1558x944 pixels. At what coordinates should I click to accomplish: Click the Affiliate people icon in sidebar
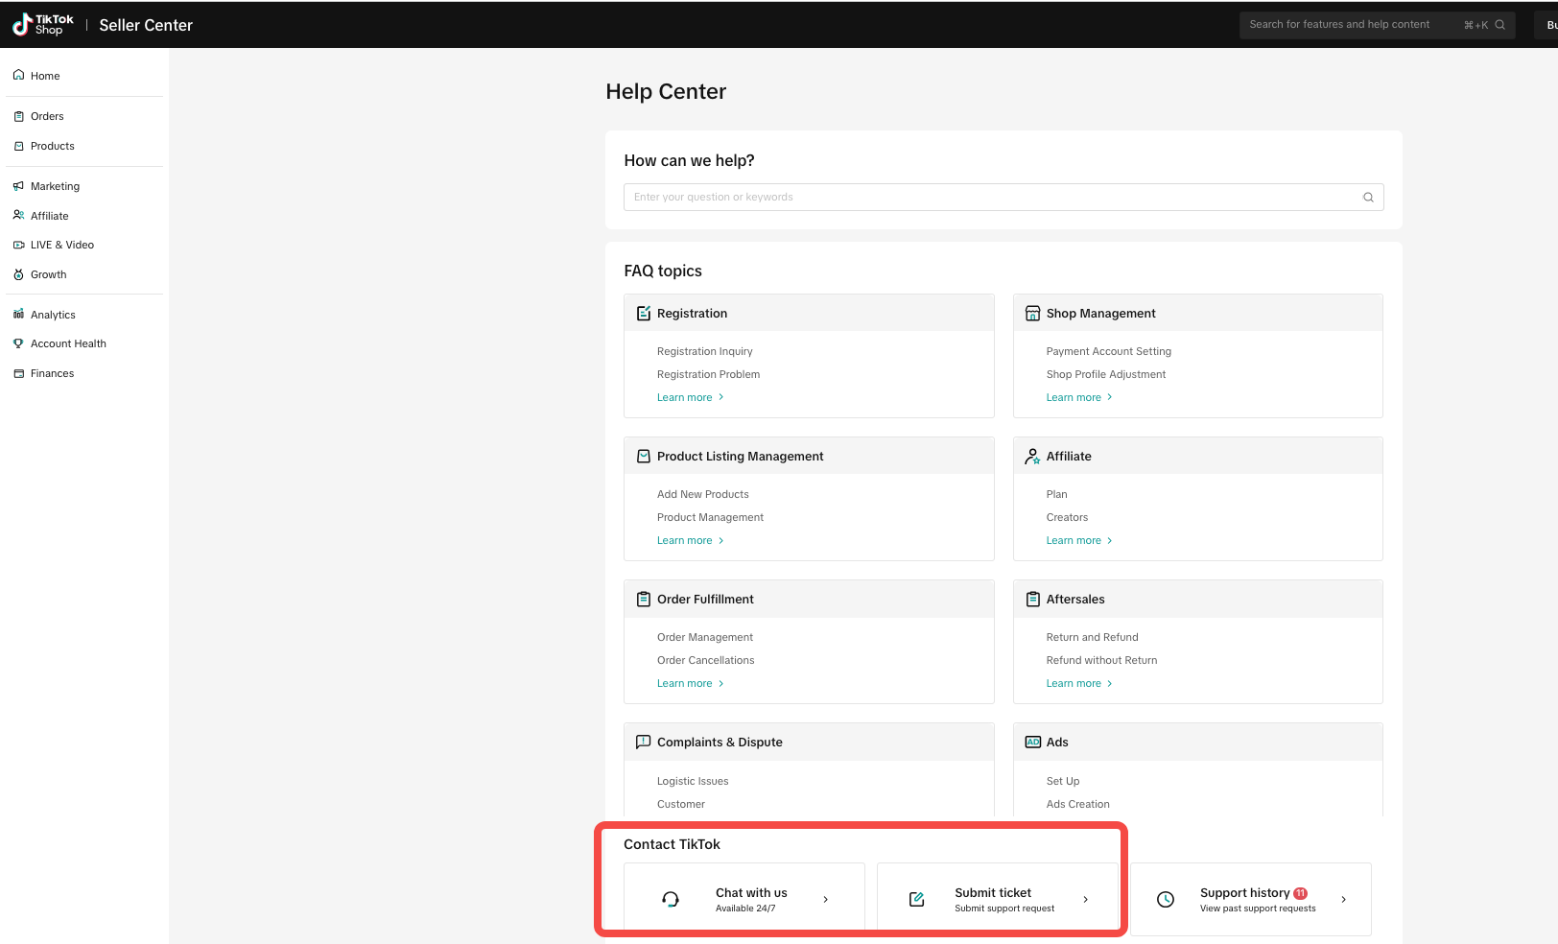tap(18, 216)
